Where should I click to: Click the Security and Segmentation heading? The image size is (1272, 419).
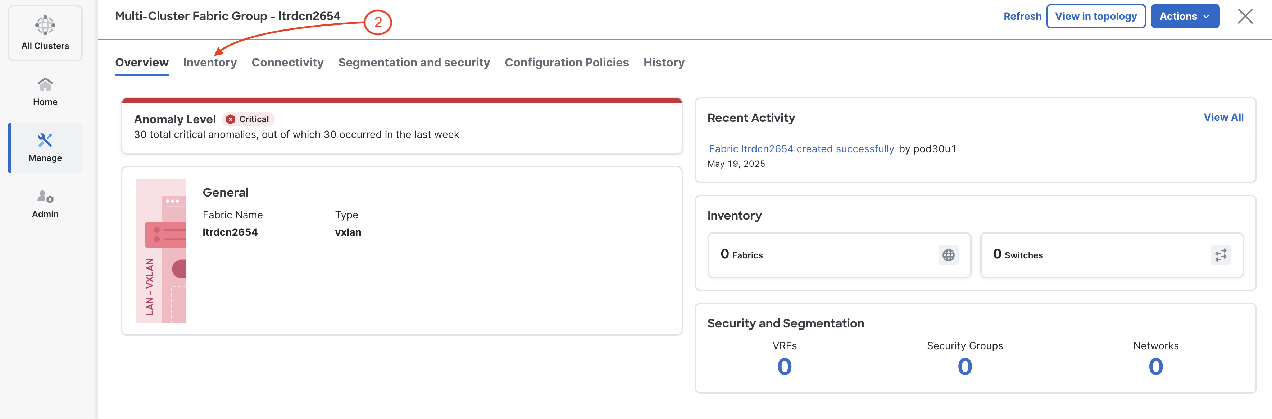[x=786, y=323]
